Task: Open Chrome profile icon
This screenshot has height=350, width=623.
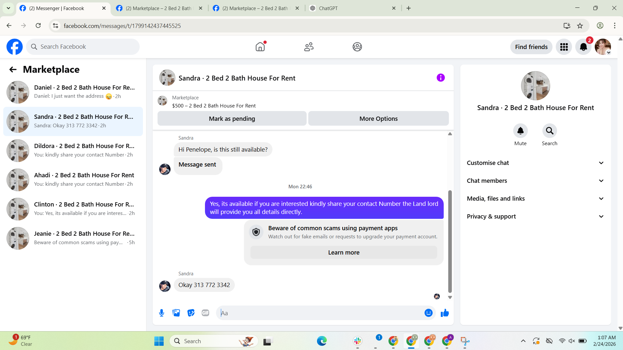Action: [600, 26]
